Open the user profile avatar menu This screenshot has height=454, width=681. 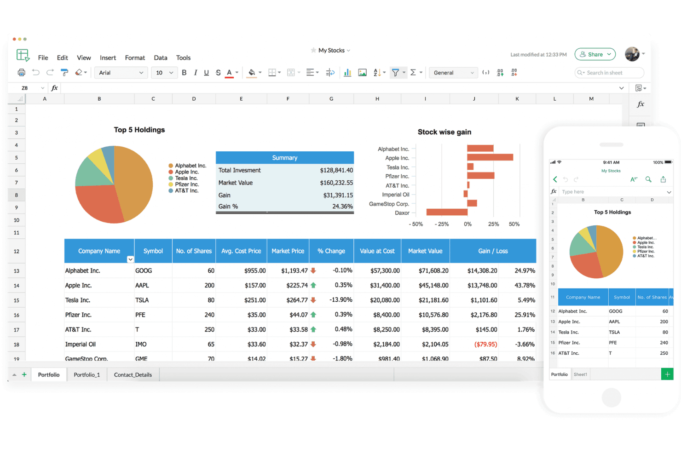pos(633,54)
